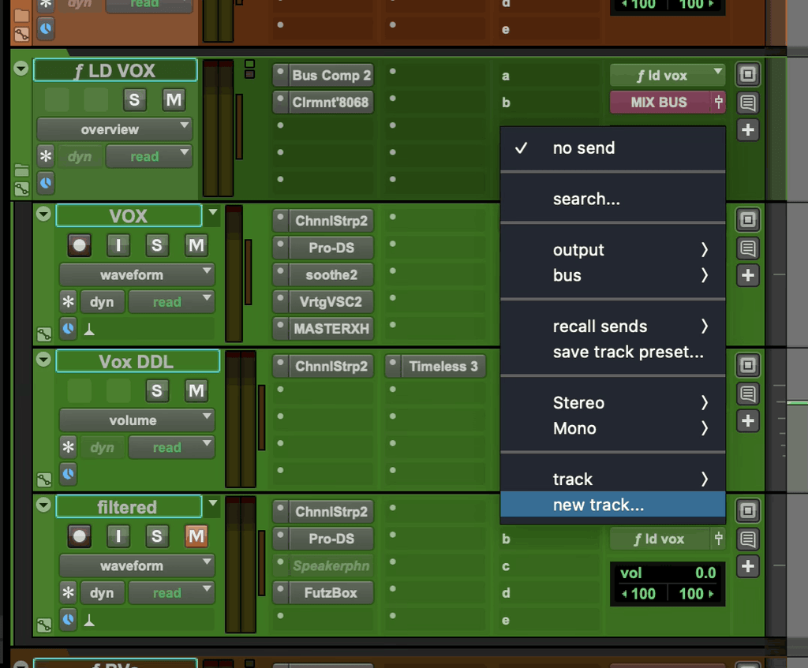Click elastic audio icon on VOX track
Image resolution: width=808 pixels, height=668 pixels.
(x=89, y=330)
